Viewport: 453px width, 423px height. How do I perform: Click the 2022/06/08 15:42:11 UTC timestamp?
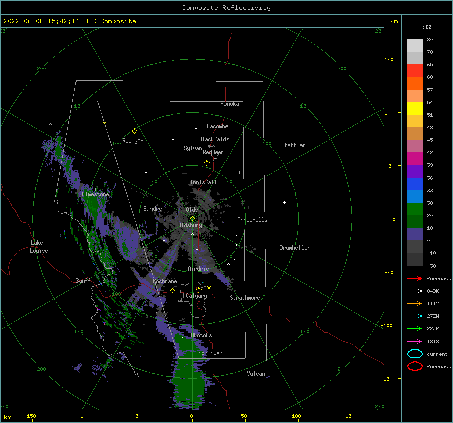[x=50, y=21]
